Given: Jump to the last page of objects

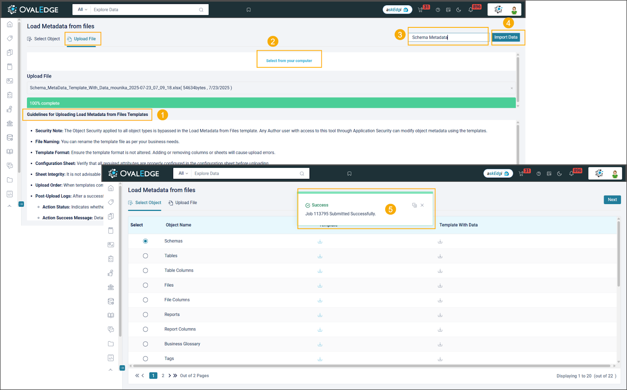Looking at the screenshot, I should pyautogui.click(x=175, y=376).
